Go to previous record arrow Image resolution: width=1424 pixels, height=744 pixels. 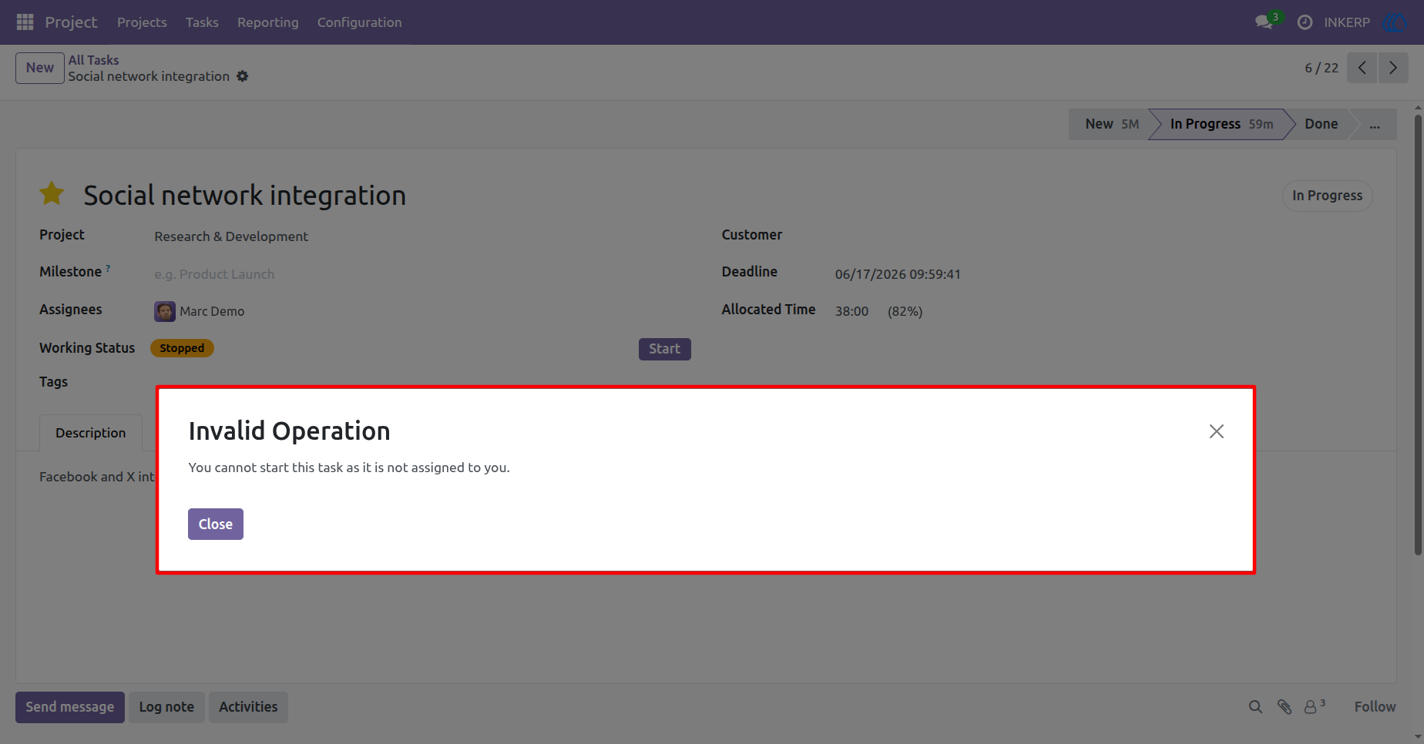click(1362, 68)
